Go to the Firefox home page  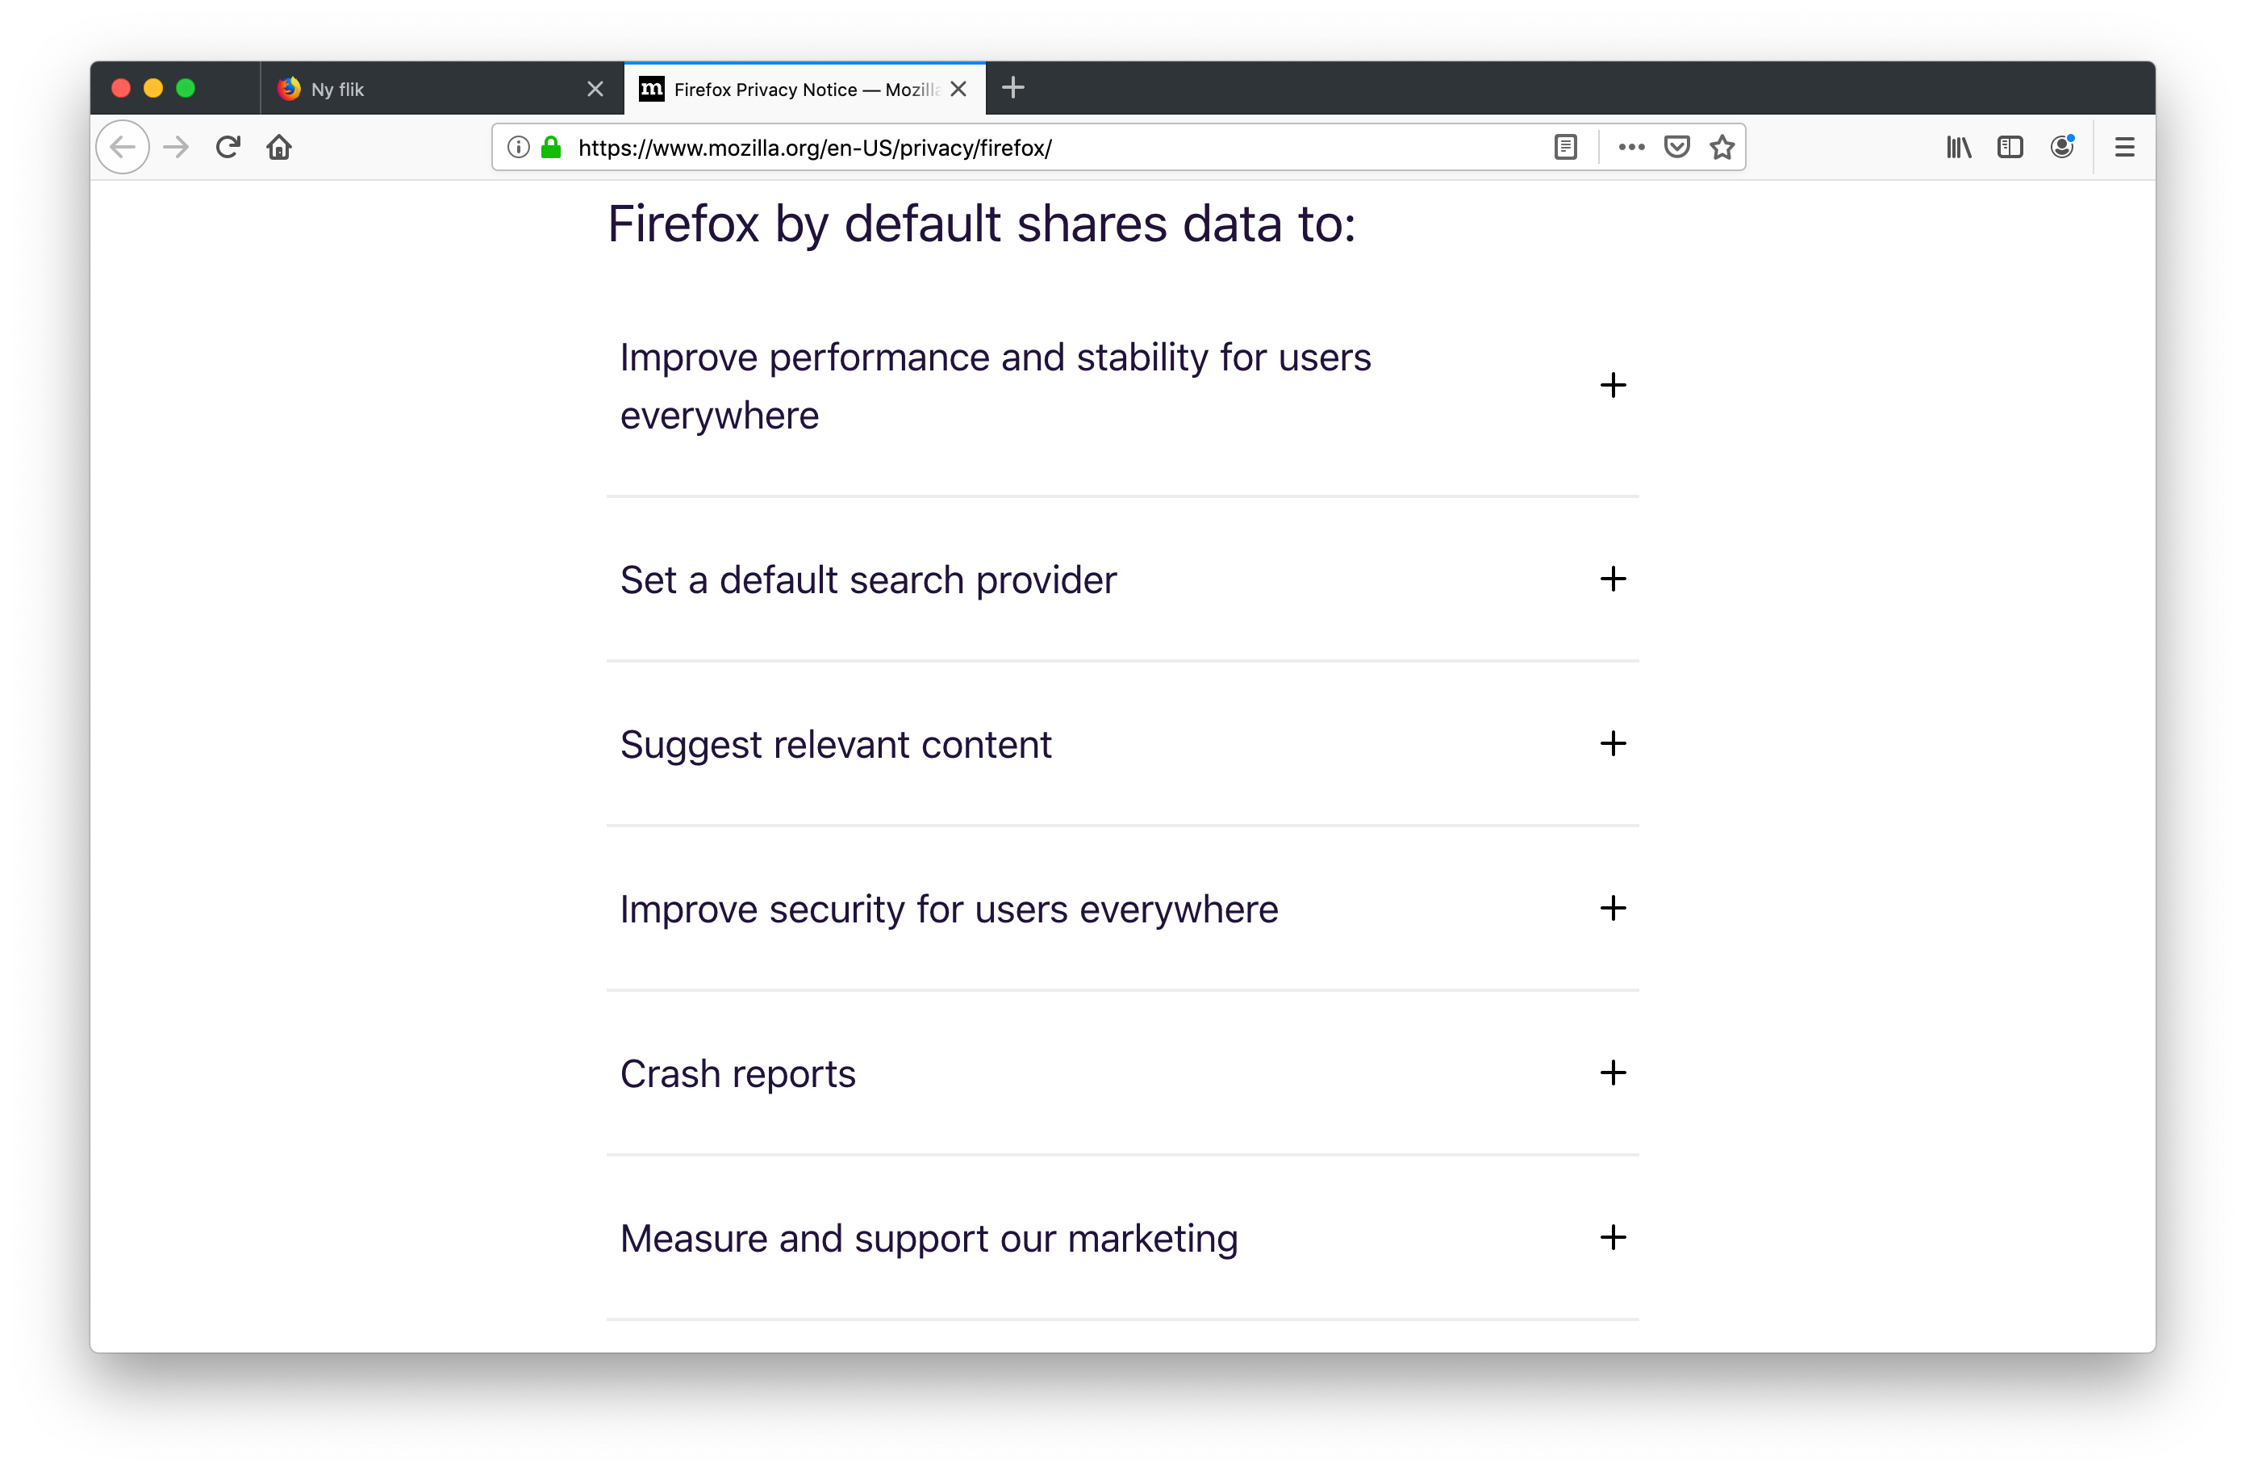279,148
